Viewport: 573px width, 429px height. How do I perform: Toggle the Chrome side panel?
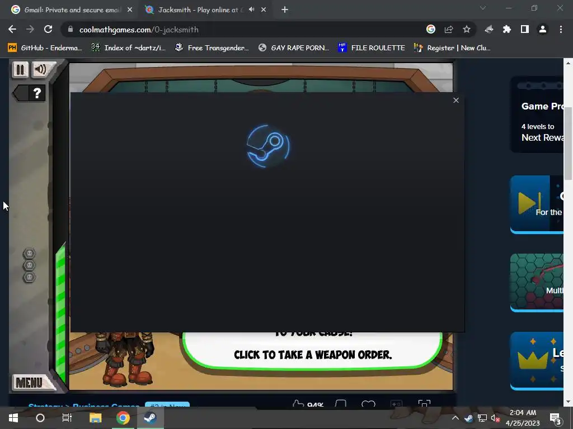click(x=525, y=29)
